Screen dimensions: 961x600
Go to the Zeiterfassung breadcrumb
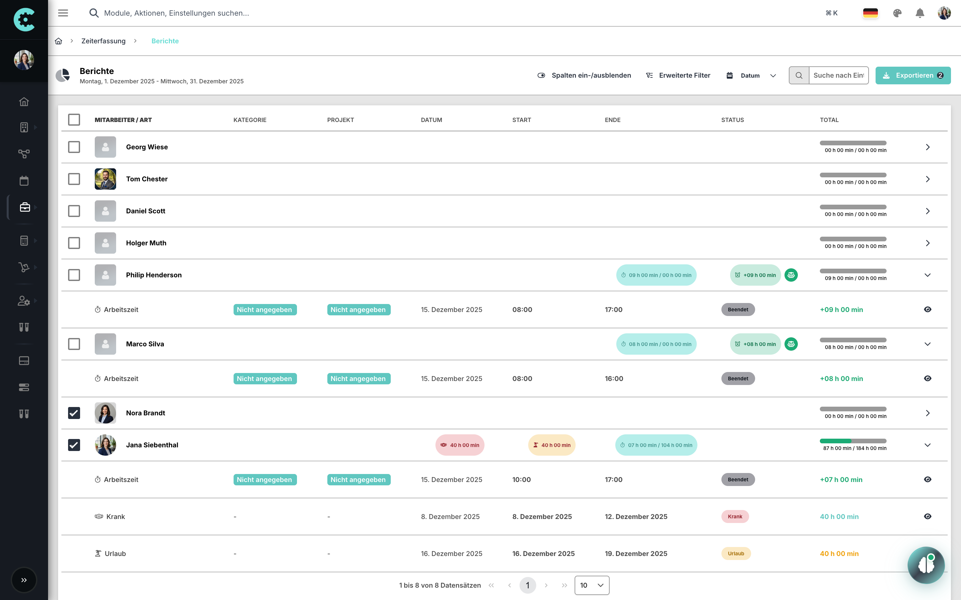(103, 41)
